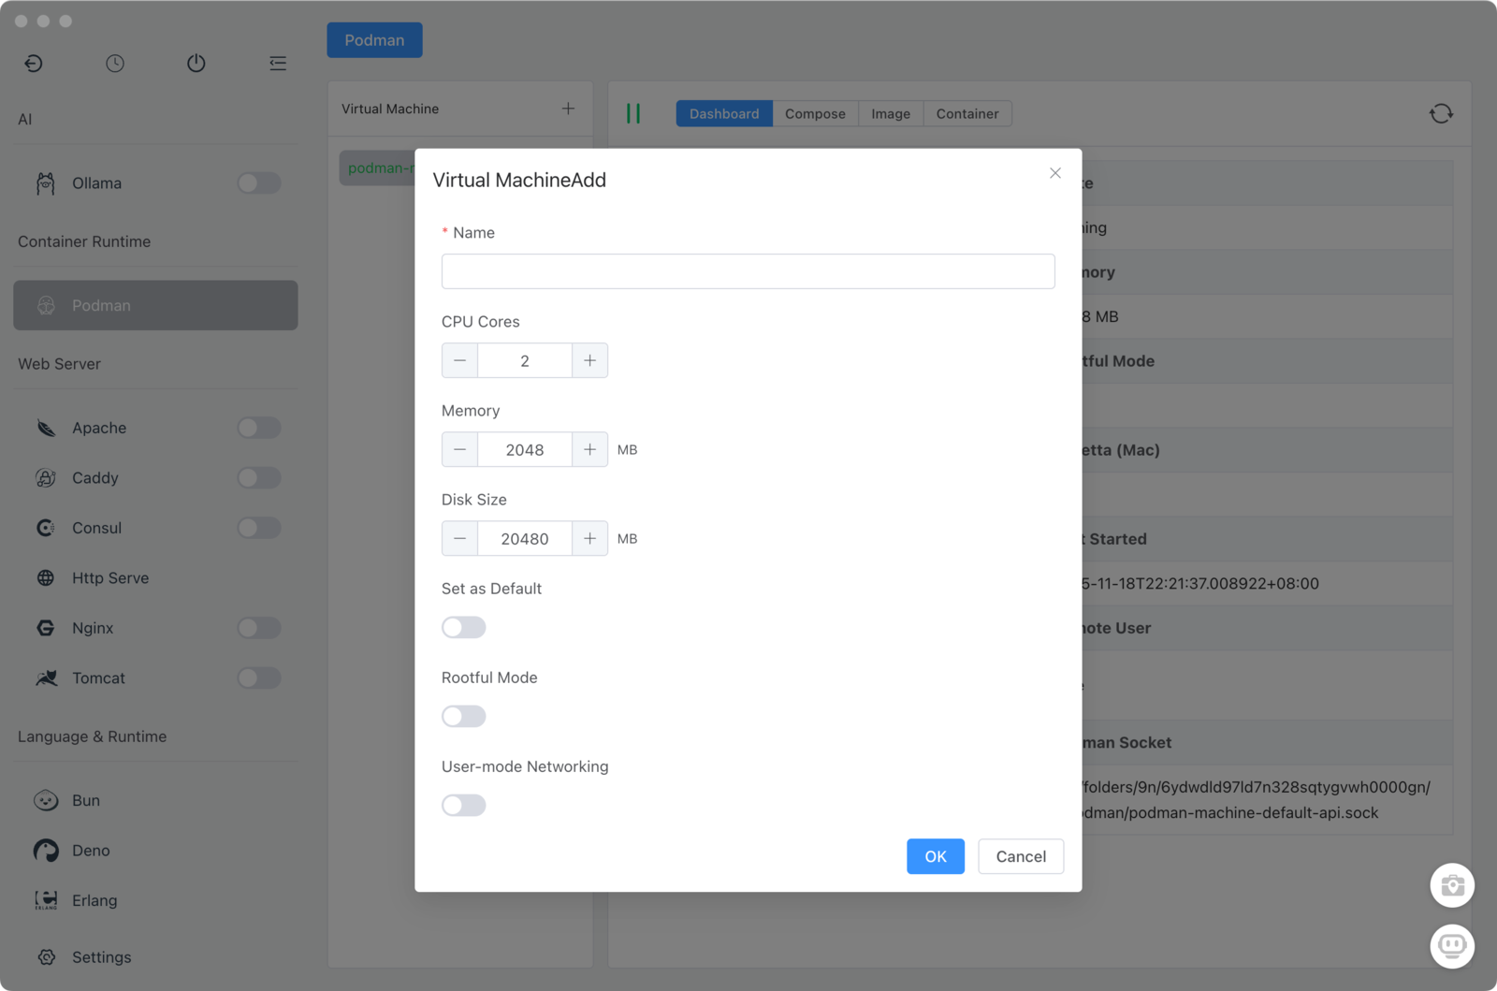Screen dimensions: 1497x991
Task: Open the robot assistant floating button
Action: click(1451, 946)
